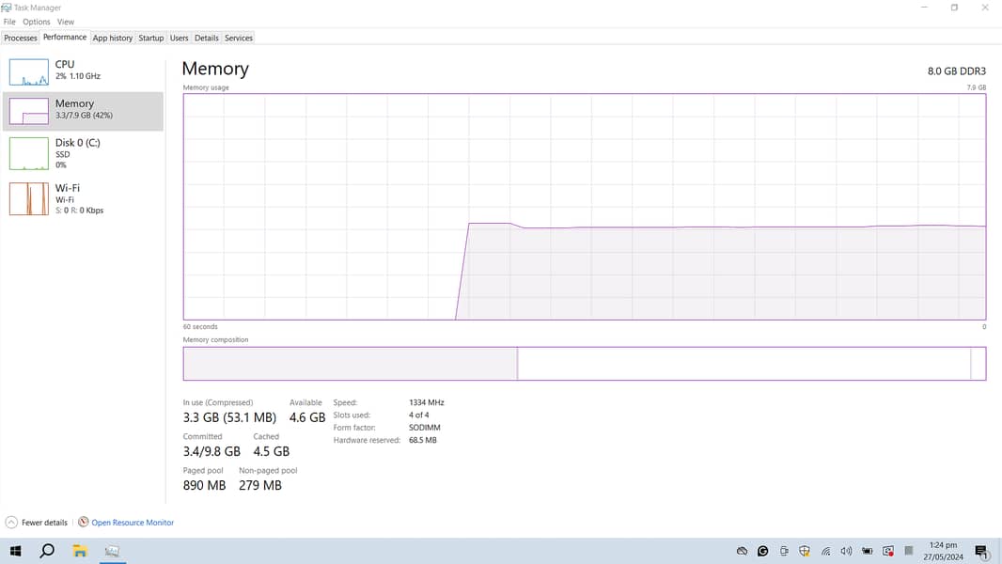Image resolution: width=1002 pixels, height=564 pixels.
Task: Open the File menu
Action: 9,22
